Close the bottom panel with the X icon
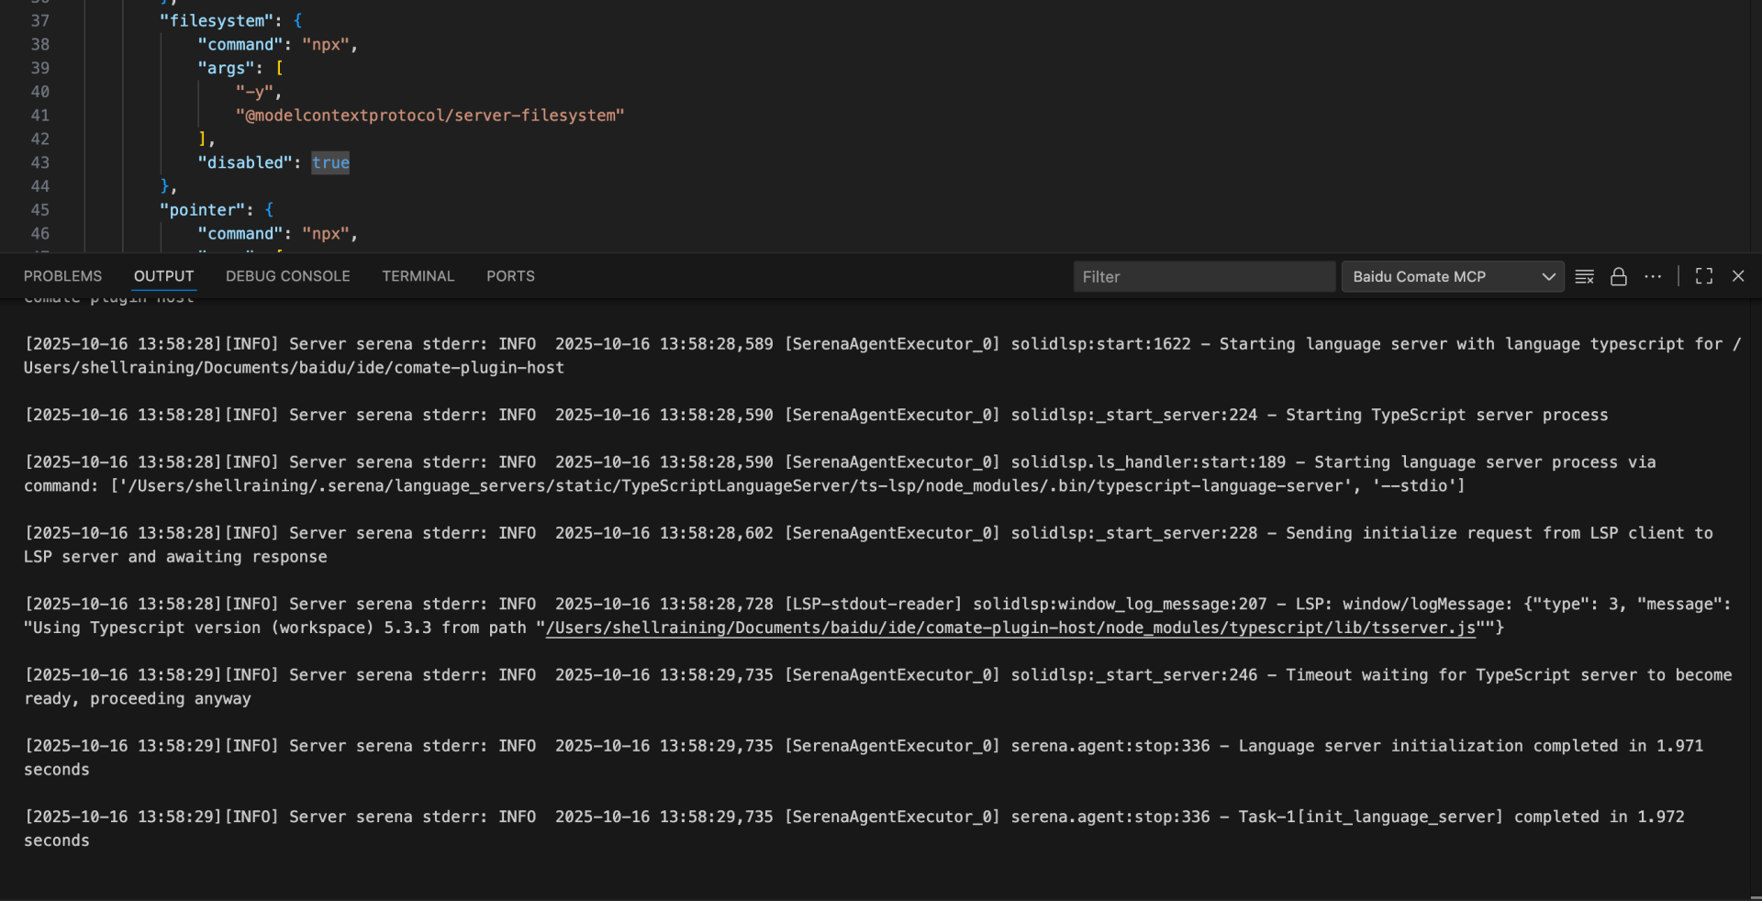 pyautogui.click(x=1738, y=276)
